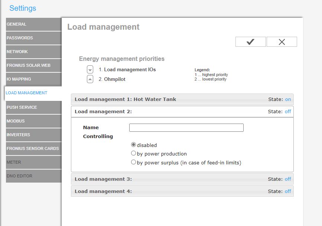Expand Load management 1: Hot Water Tank
322x226 pixels.
[182, 99]
